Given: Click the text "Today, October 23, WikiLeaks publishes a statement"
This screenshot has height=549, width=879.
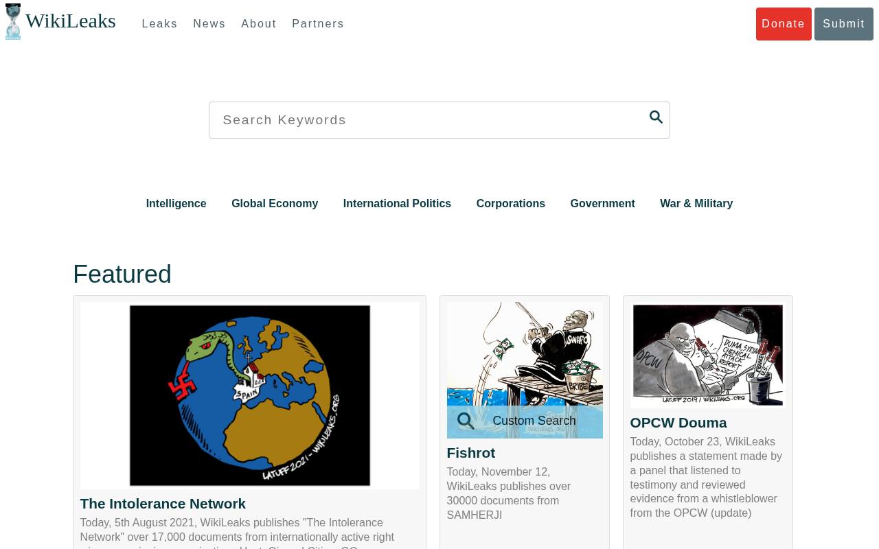Looking at the screenshot, I should [706, 449].
